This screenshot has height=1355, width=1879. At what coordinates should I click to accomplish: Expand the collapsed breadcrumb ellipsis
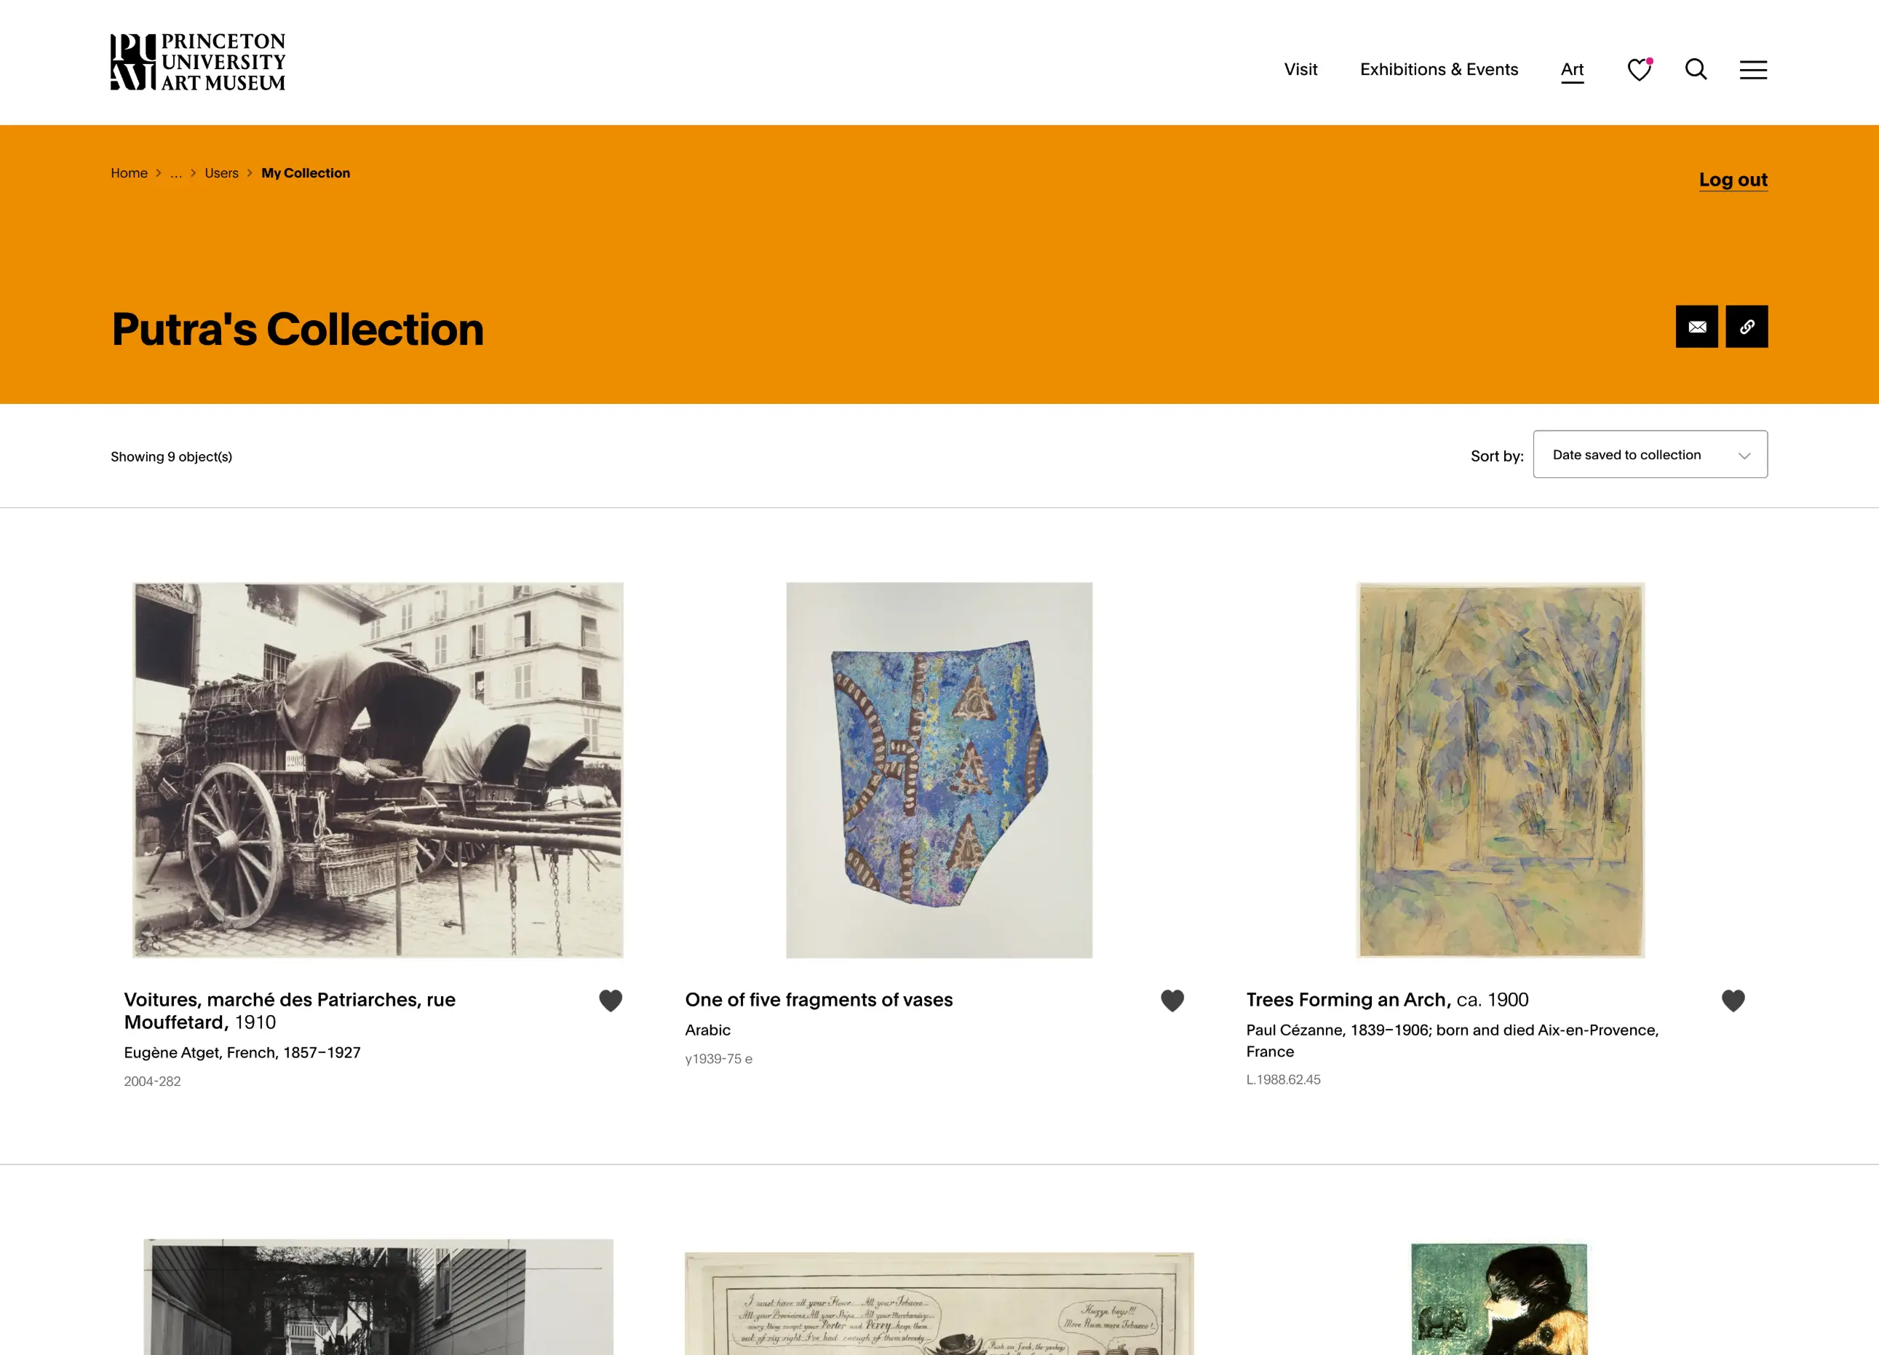click(176, 173)
